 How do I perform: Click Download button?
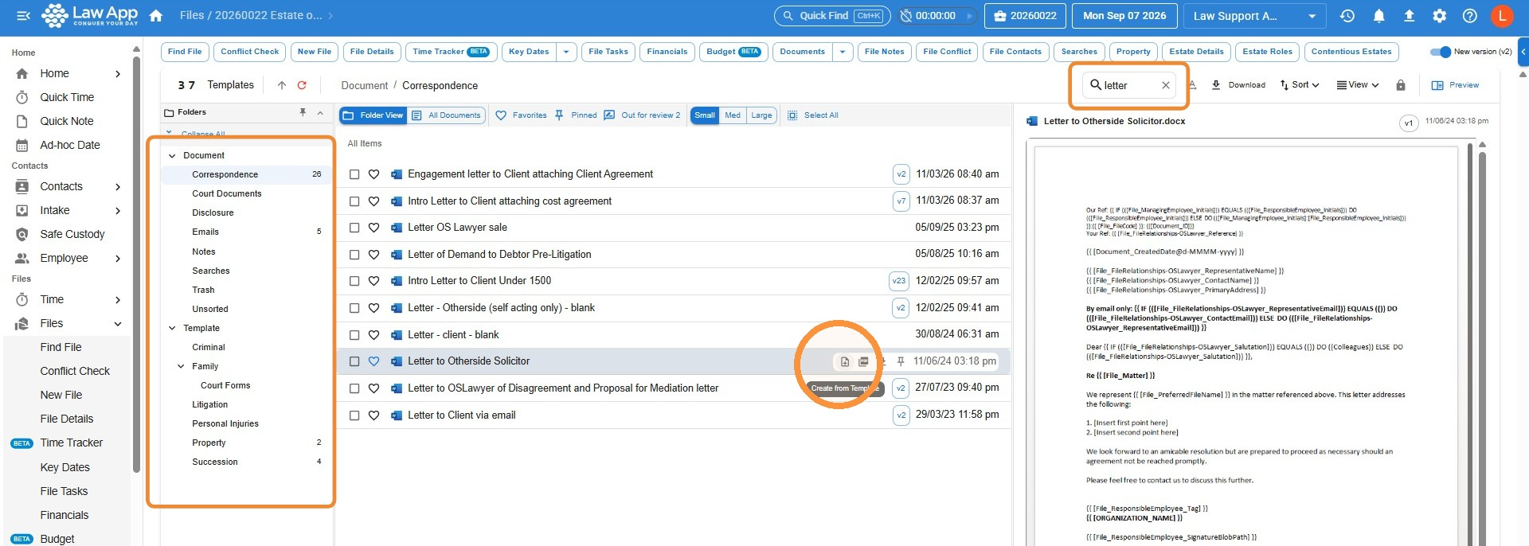pos(1238,85)
